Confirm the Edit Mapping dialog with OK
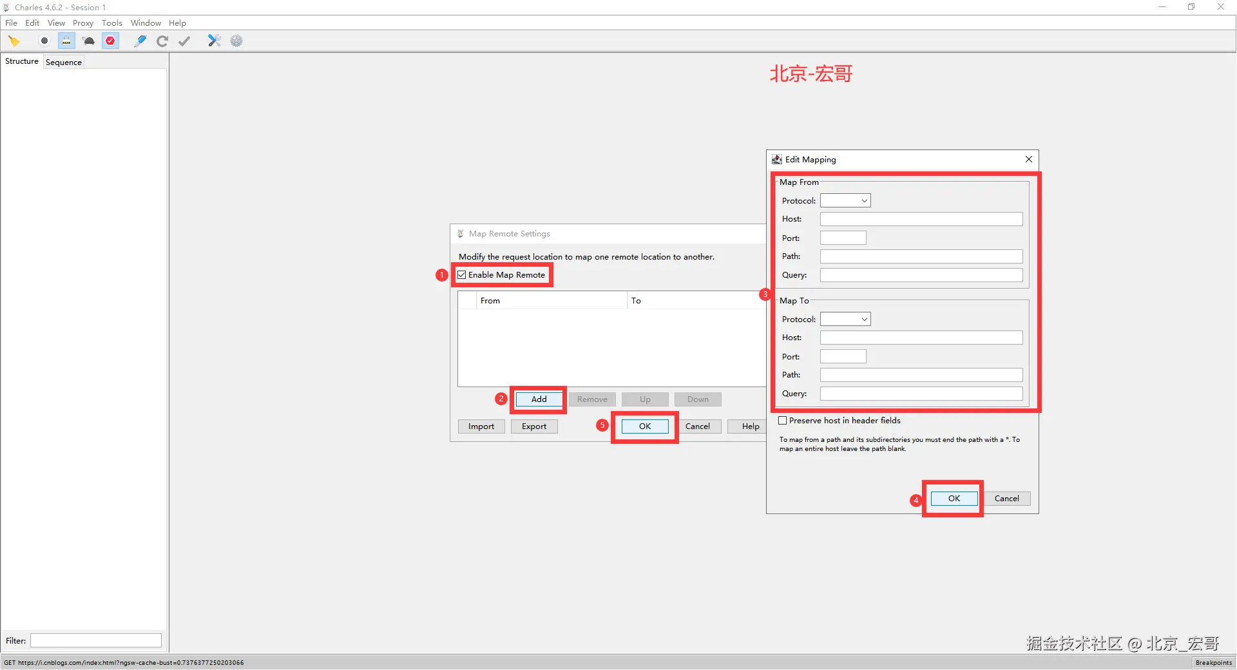This screenshot has width=1237, height=670. pyautogui.click(x=954, y=499)
